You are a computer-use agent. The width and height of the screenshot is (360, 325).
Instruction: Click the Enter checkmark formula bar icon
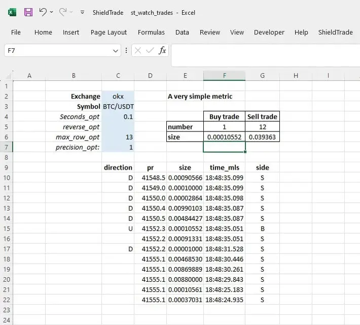[150, 51]
